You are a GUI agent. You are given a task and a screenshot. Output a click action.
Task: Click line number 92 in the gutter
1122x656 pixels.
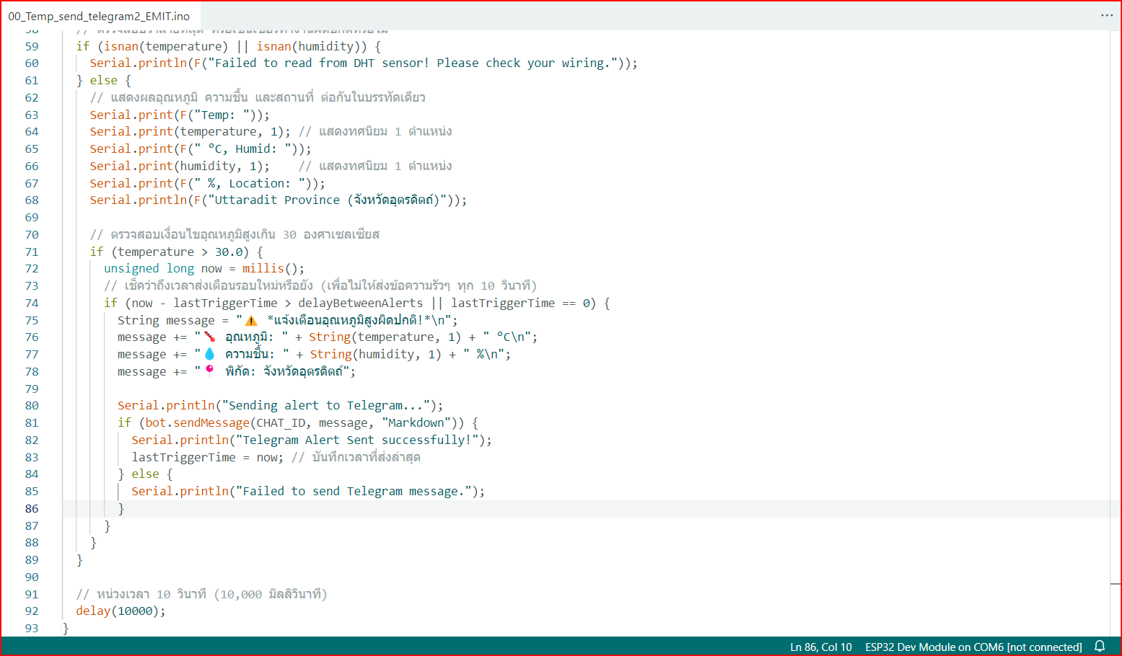(32, 611)
